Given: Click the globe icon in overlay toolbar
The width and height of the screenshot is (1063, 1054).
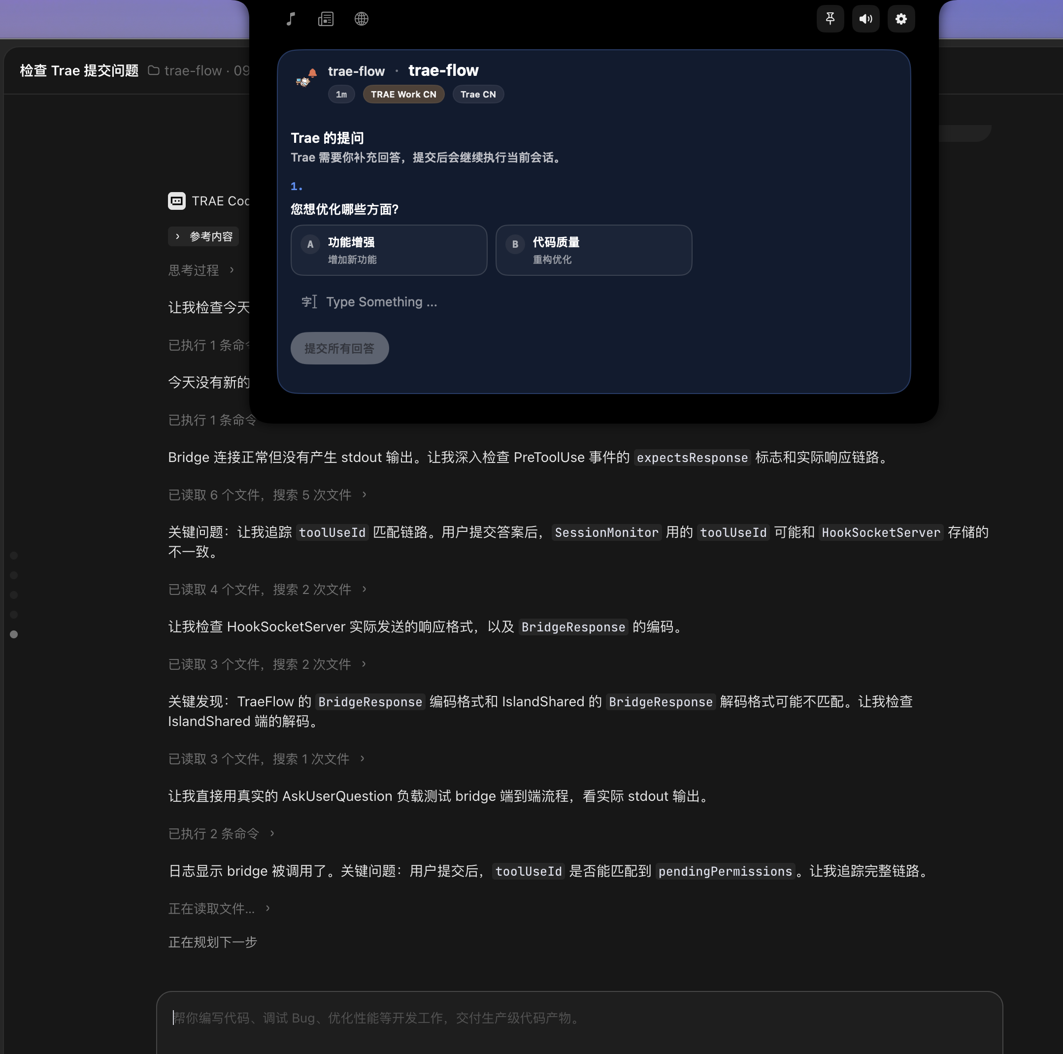Looking at the screenshot, I should (x=362, y=19).
